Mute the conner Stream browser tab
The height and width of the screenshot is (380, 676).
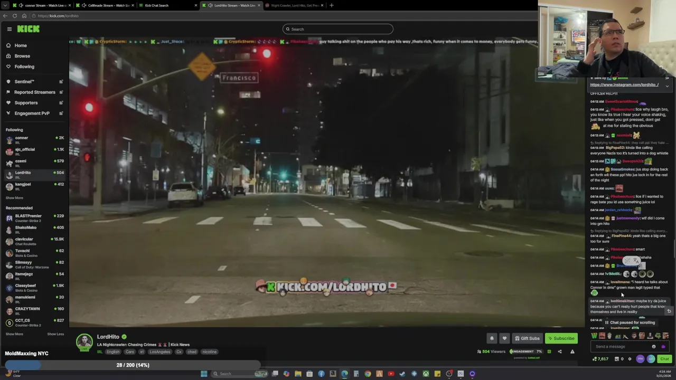22,5
